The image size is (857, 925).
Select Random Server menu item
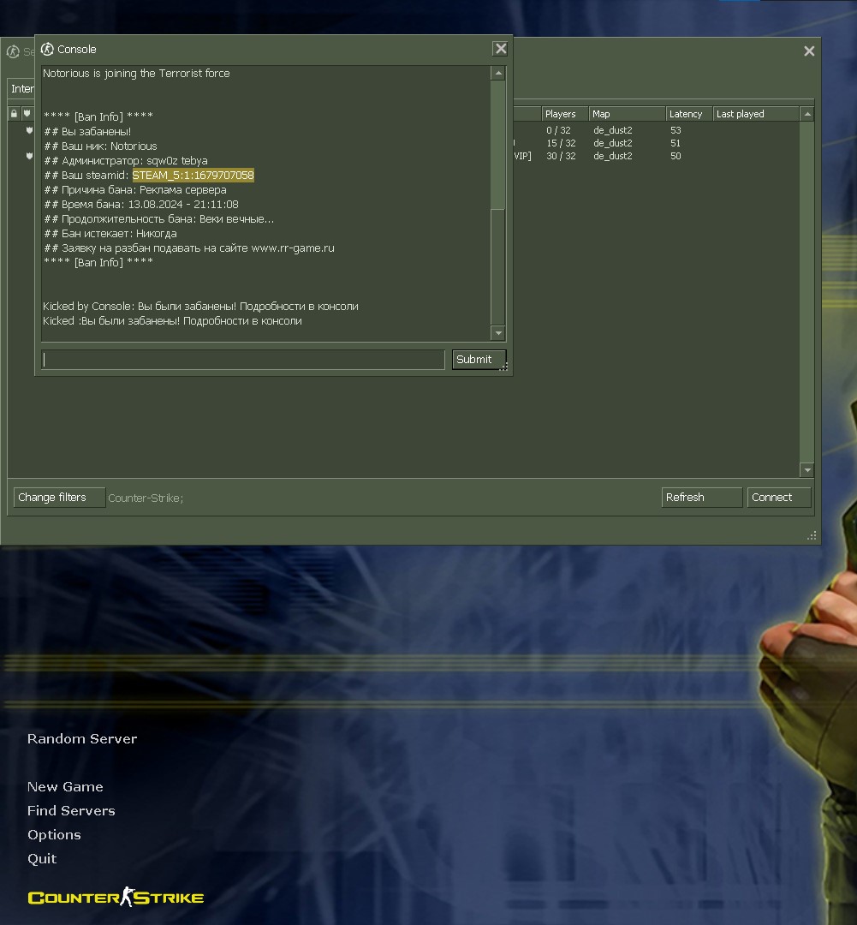point(82,738)
